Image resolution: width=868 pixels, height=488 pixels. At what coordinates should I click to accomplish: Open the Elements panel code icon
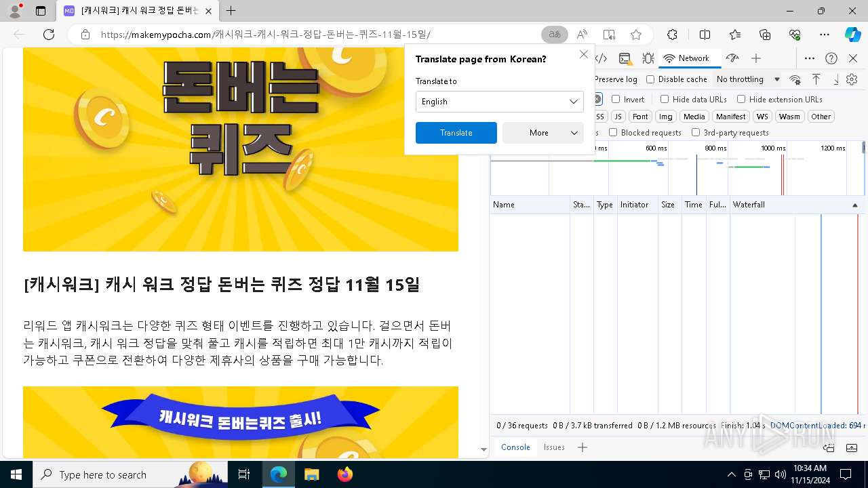point(601,58)
